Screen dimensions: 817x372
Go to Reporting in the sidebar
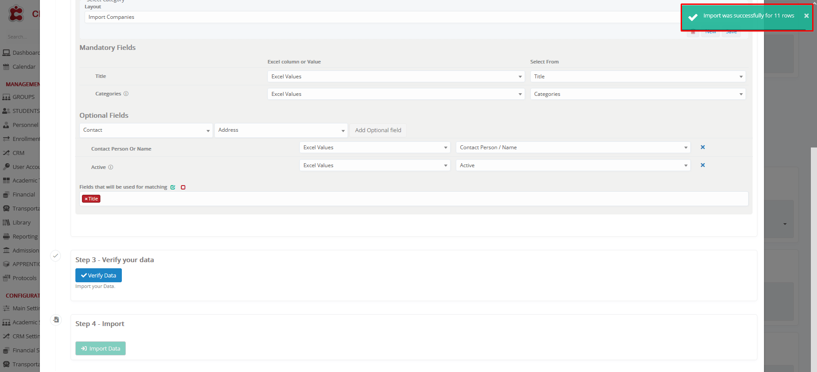pos(25,237)
